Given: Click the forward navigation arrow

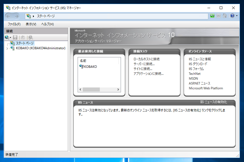Looking at the screenshot, I should 16,16.
